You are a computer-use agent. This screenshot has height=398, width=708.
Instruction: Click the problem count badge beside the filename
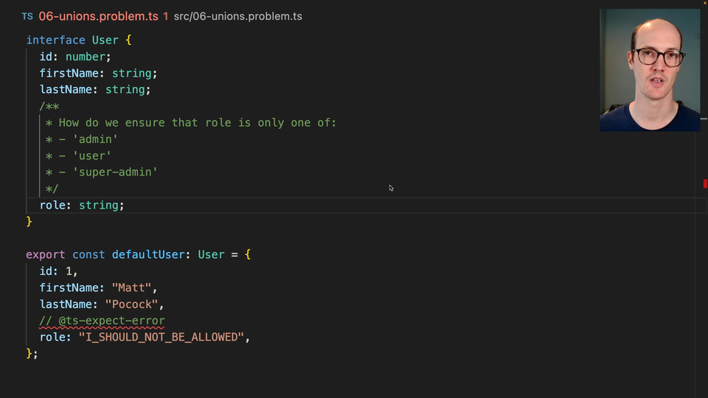pos(166,16)
